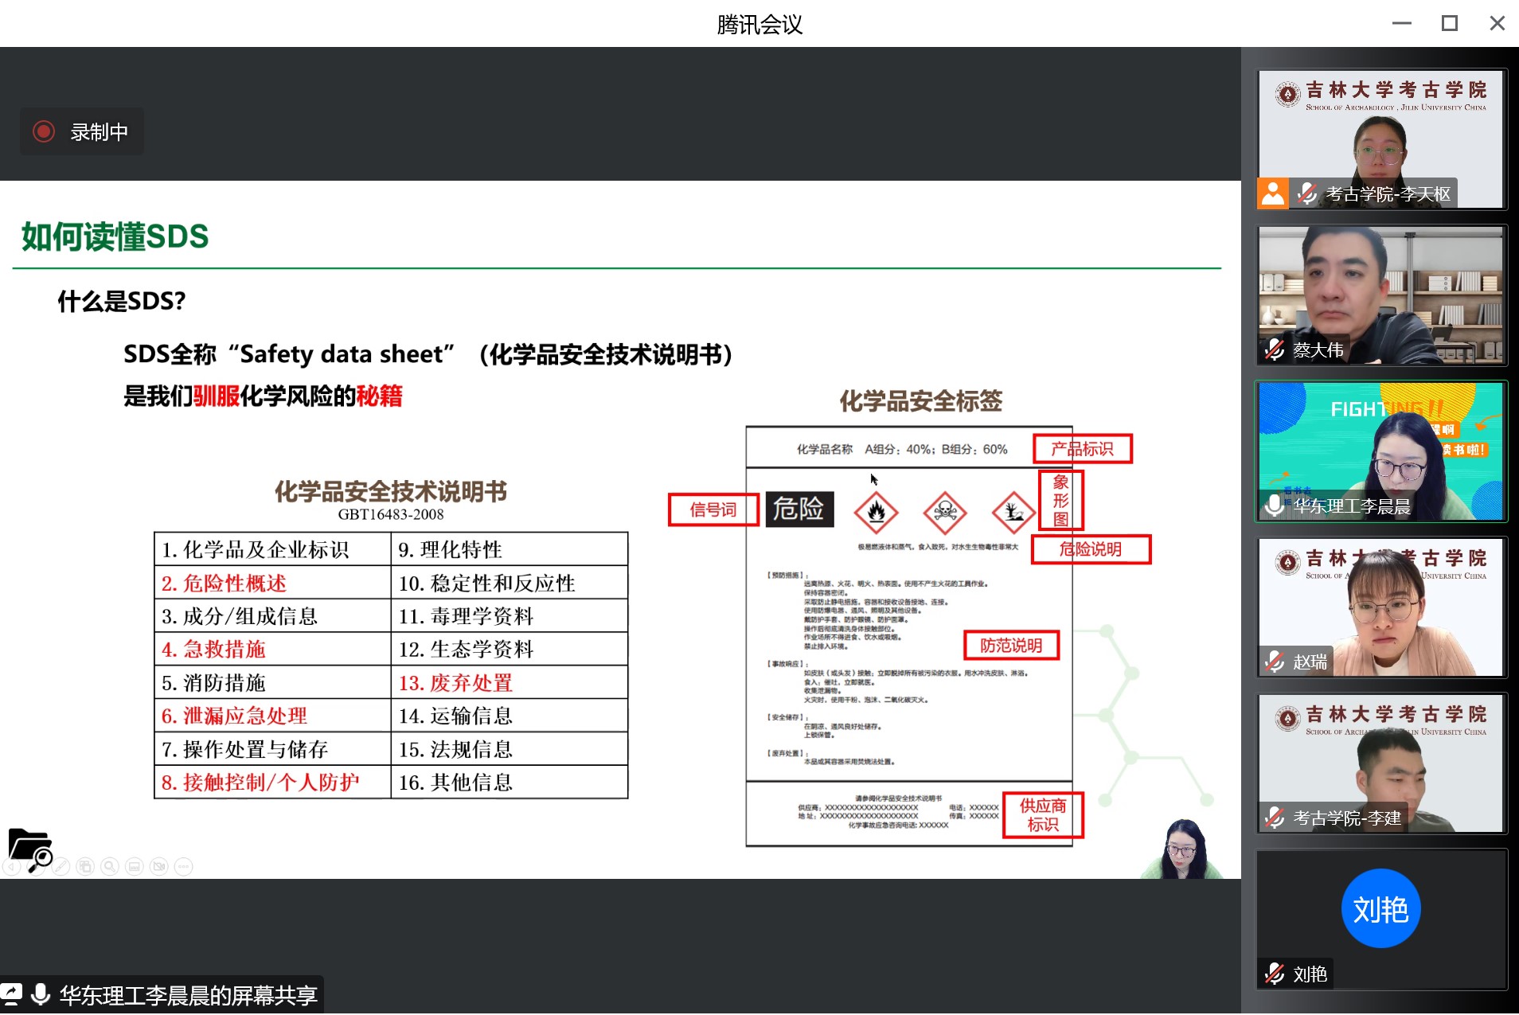Open the three-dot more options on slide

point(184,866)
